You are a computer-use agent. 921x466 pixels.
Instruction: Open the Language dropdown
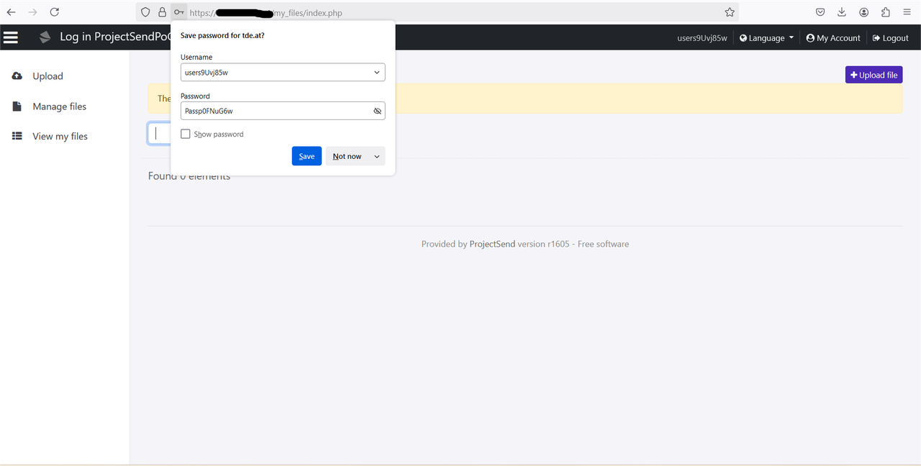(x=767, y=37)
